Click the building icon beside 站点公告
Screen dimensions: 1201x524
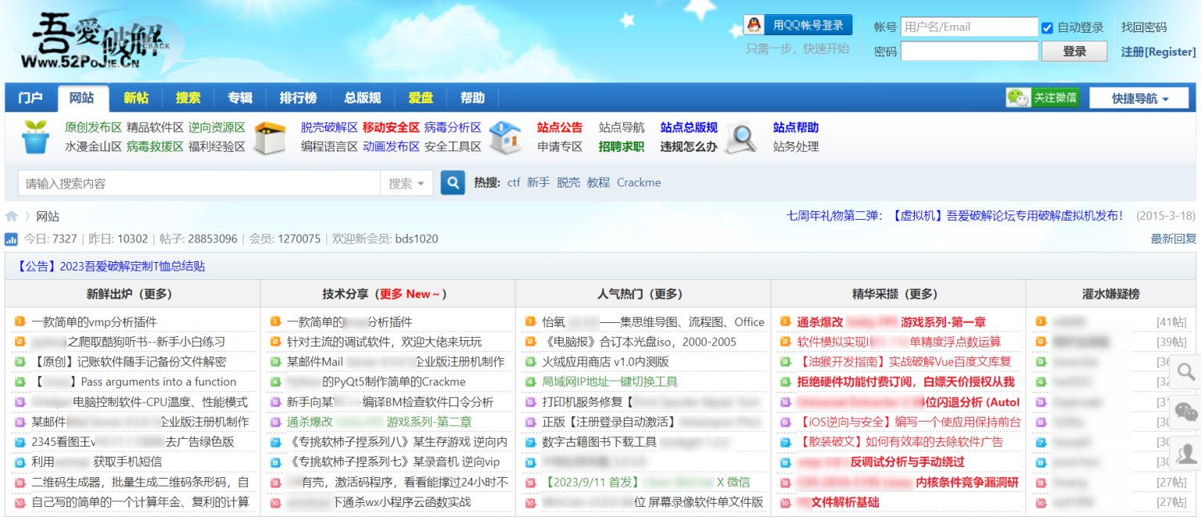point(505,135)
